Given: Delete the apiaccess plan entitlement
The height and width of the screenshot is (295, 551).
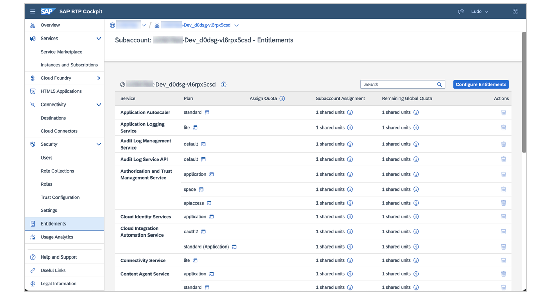Looking at the screenshot, I should click(x=503, y=203).
